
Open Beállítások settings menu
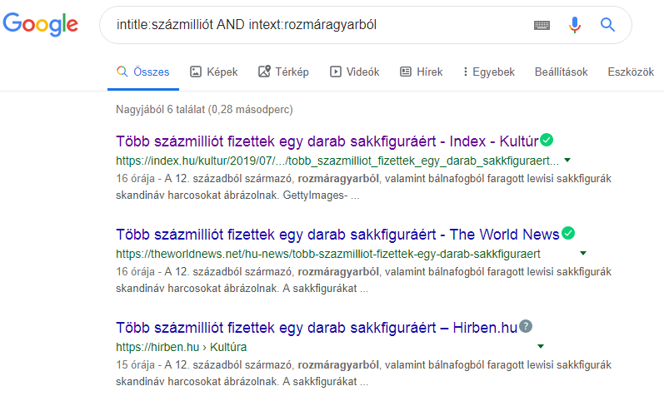click(561, 72)
